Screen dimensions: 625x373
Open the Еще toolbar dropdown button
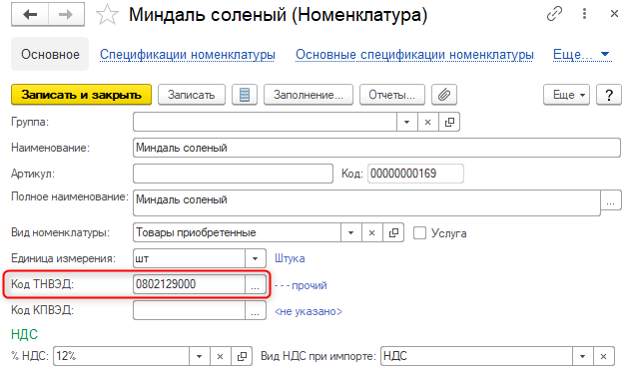[566, 95]
